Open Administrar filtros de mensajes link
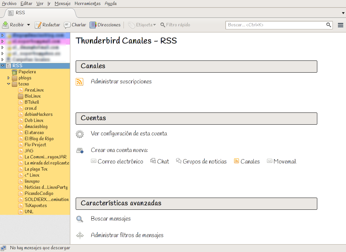The image size is (346, 252). point(127,235)
